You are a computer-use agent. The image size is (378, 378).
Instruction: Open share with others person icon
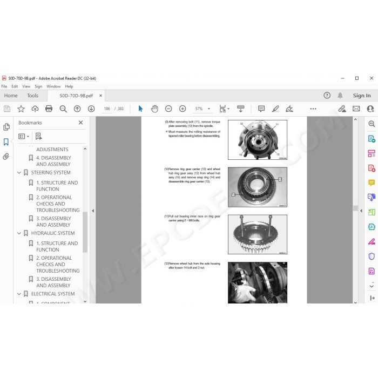point(370,109)
